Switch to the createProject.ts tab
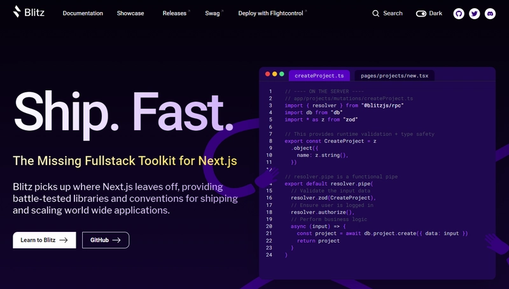Image resolution: width=509 pixels, height=289 pixels. tap(319, 76)
